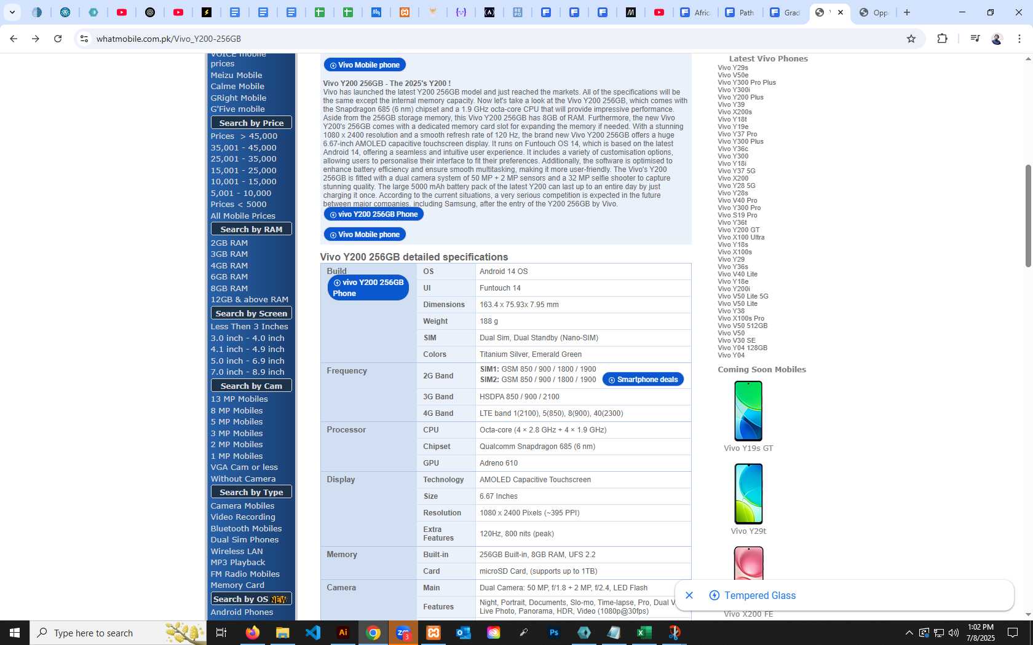This screenshot has height=645, width=1033.
Task: Open Excel from the taskbar
Action: [644, 633]
